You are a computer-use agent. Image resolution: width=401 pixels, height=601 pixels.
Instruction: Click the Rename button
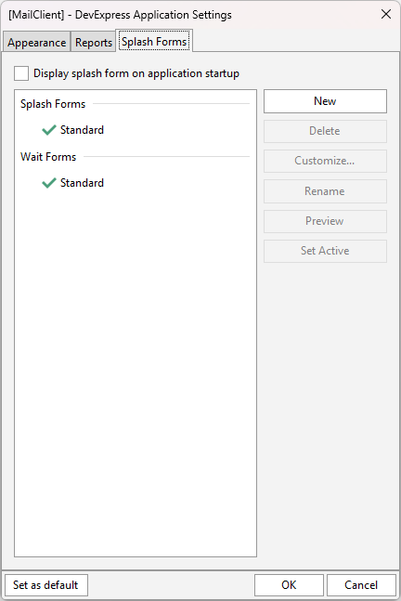(325, 191)
